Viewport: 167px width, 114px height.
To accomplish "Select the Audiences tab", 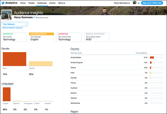I will pos(42,3).
